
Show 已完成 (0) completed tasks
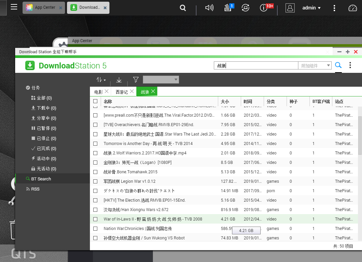tap(44, 148)
